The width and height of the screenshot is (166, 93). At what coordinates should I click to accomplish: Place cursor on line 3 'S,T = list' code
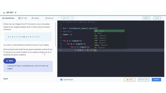(x=80, y=28)
